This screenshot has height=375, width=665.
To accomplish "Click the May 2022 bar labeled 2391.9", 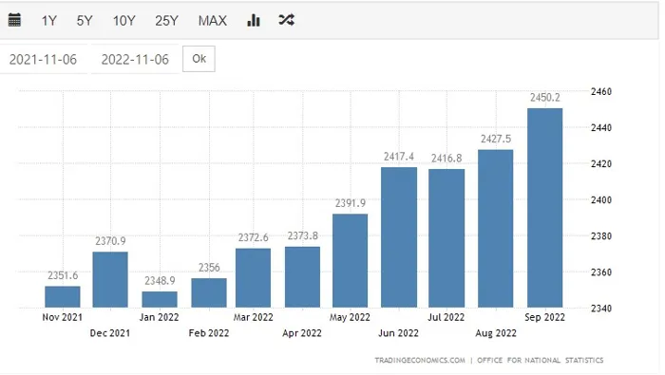I will (x=350, y=260).
